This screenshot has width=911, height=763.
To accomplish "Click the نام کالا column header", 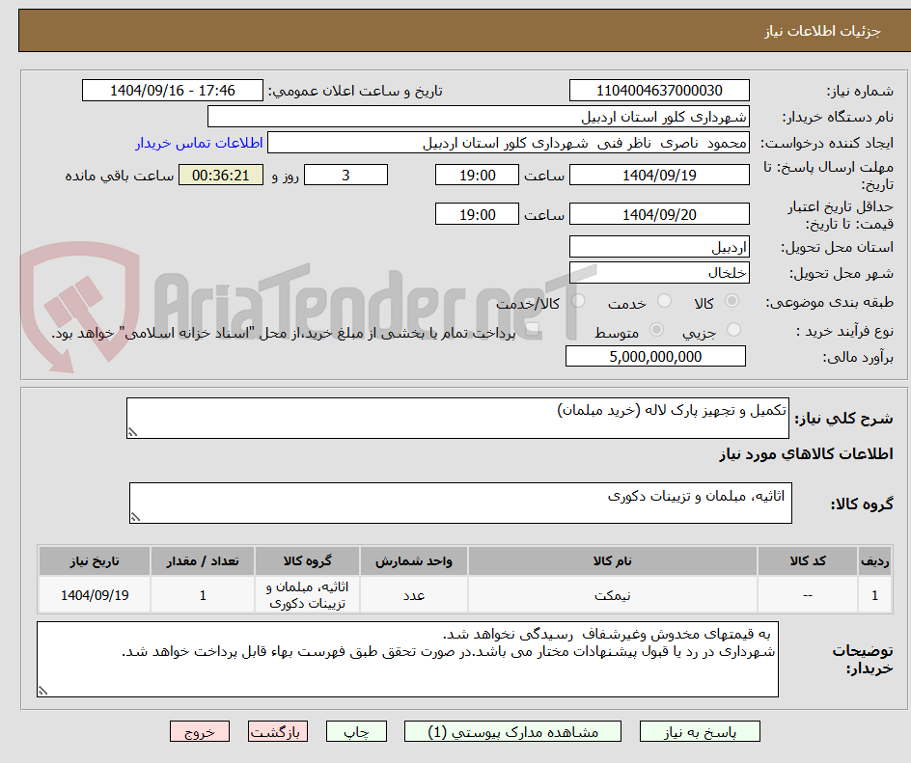I will click(x=613, y=561).
